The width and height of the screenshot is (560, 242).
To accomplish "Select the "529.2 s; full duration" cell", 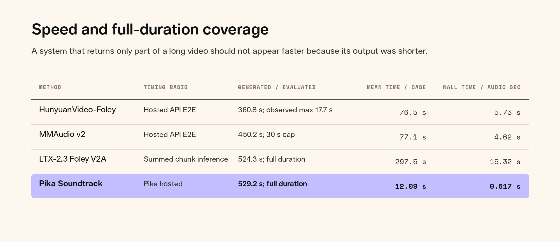I will click(x=272, y=184).
